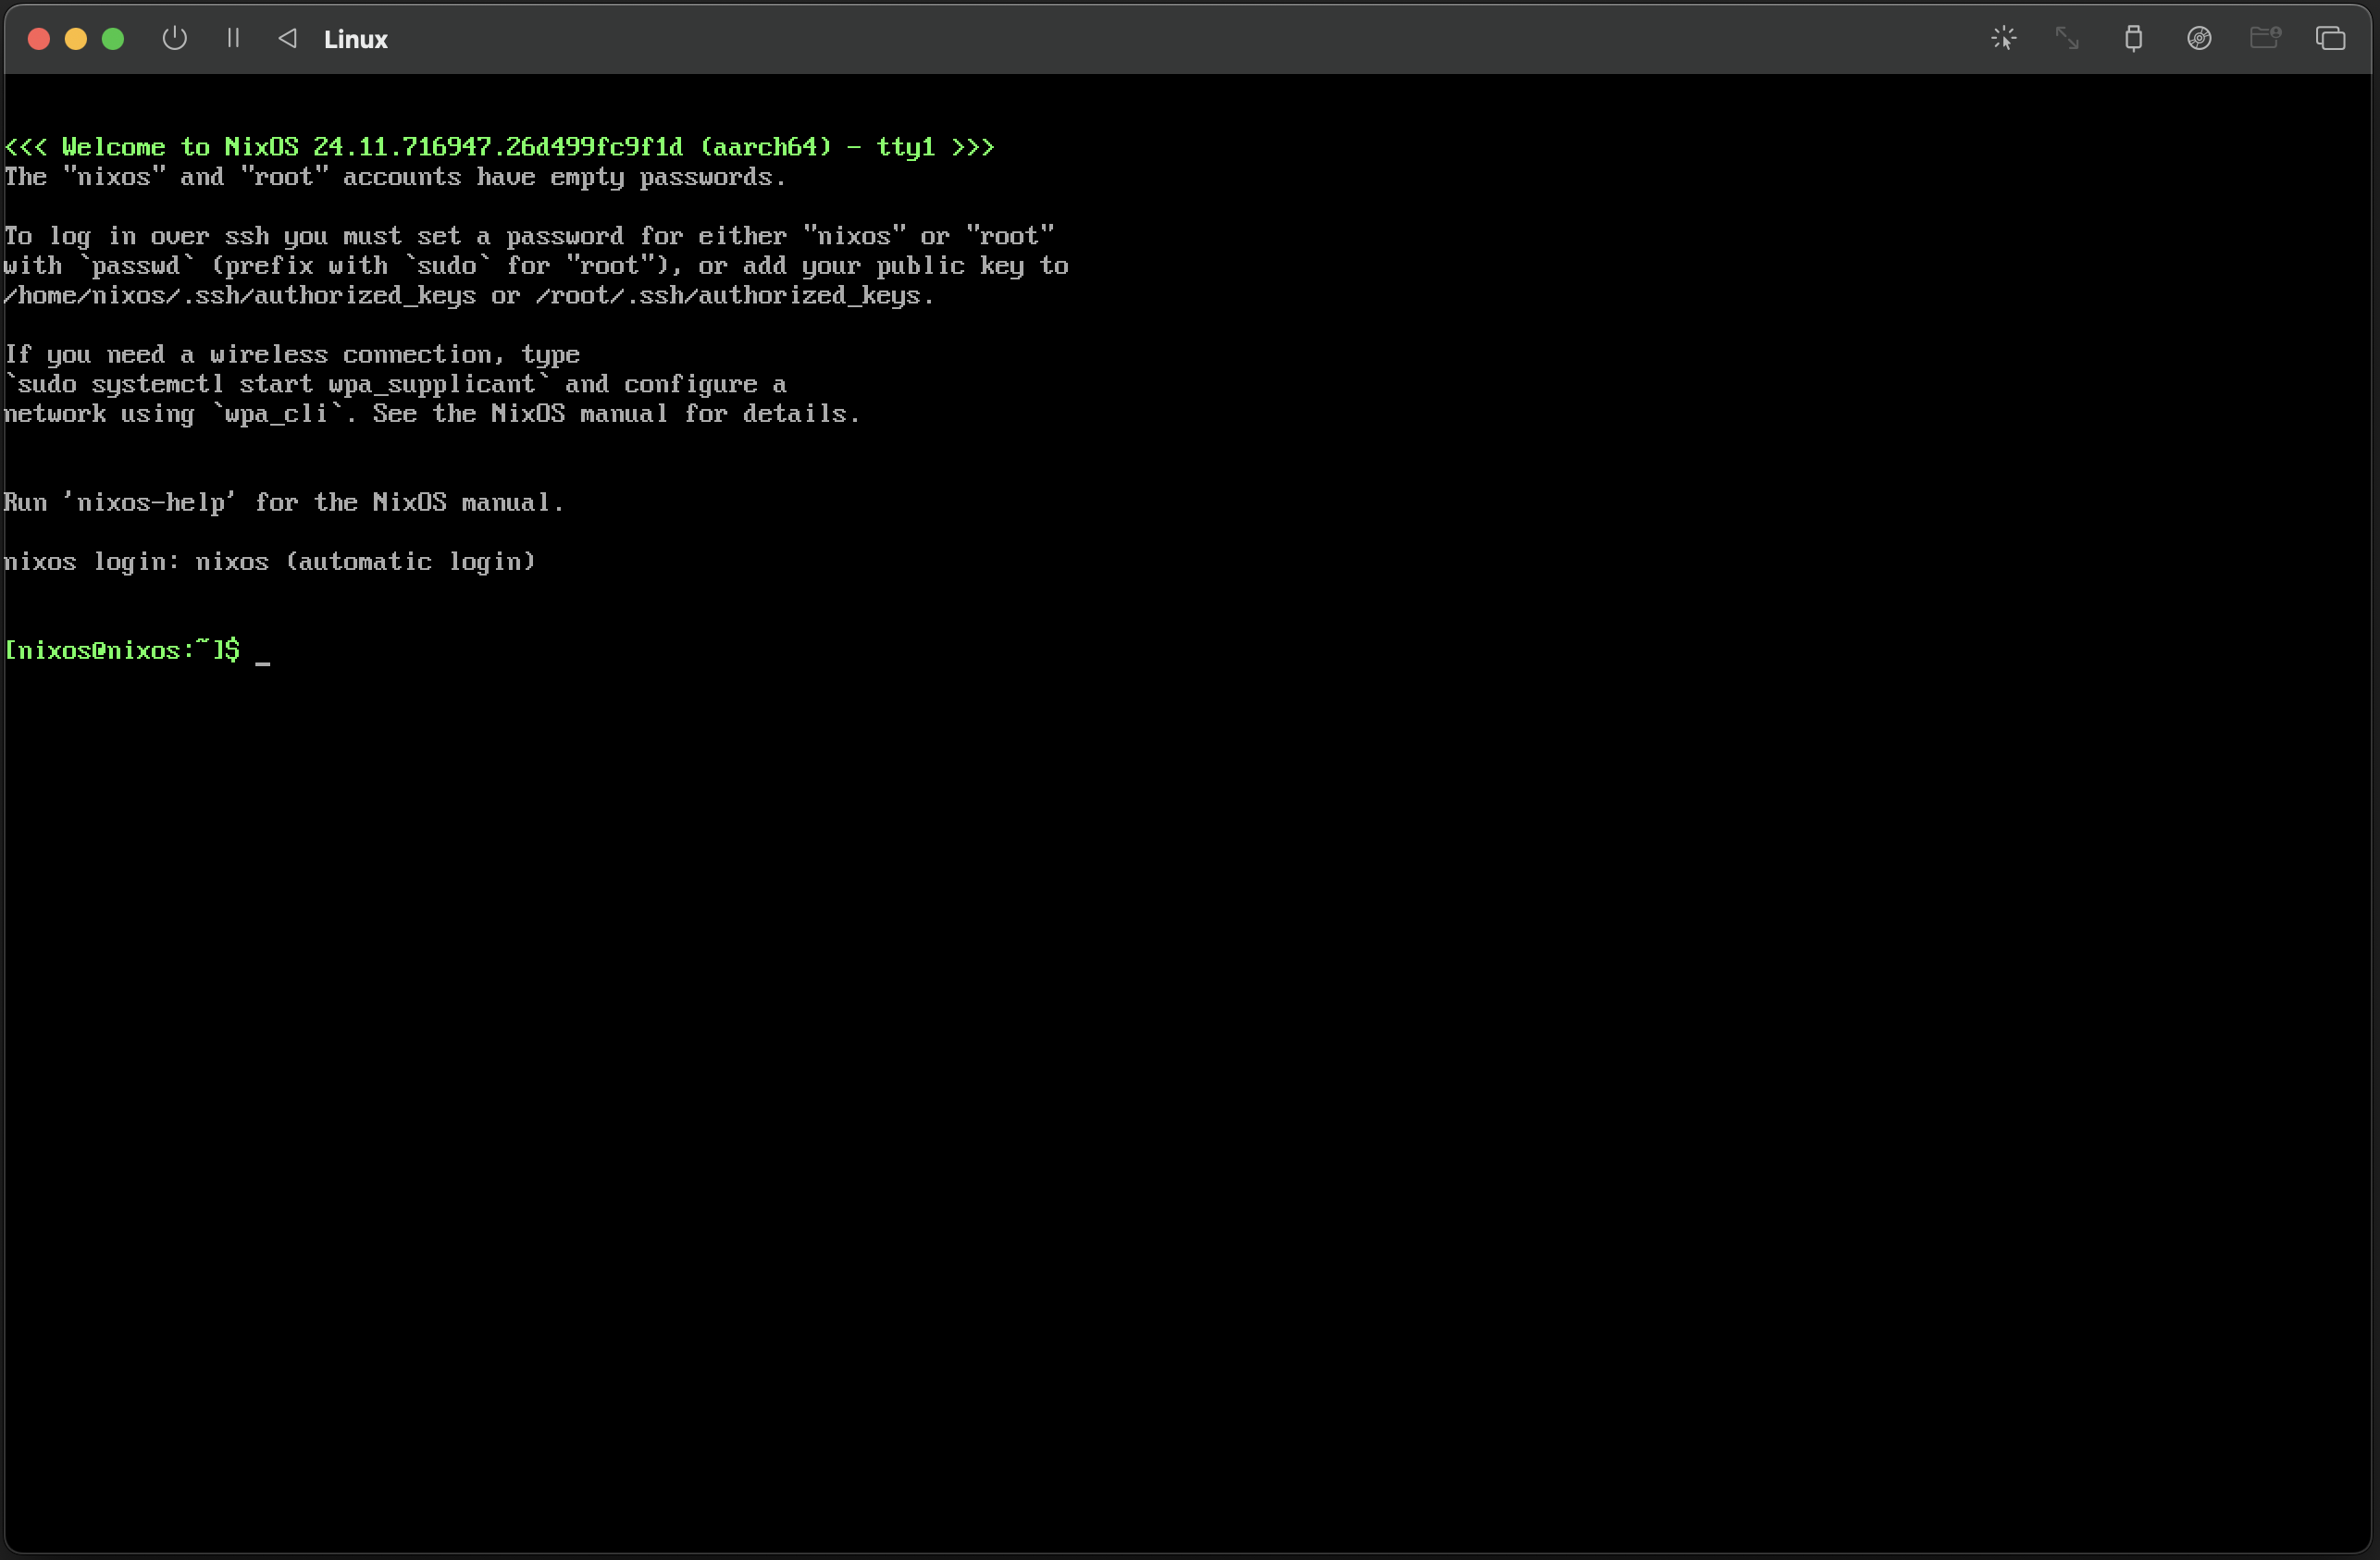2380x1560 pixels.
Task: Pause the running NixOS virtual machine
Action: pyautogui.click(x=232, y=38)
